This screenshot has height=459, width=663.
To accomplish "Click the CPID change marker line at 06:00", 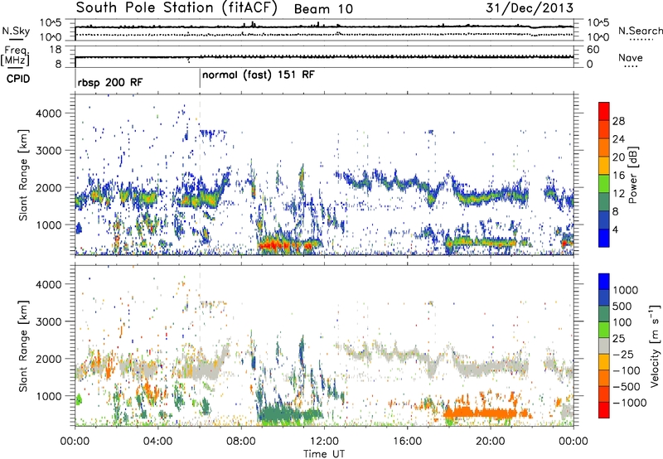I will (x=200, y=80).
